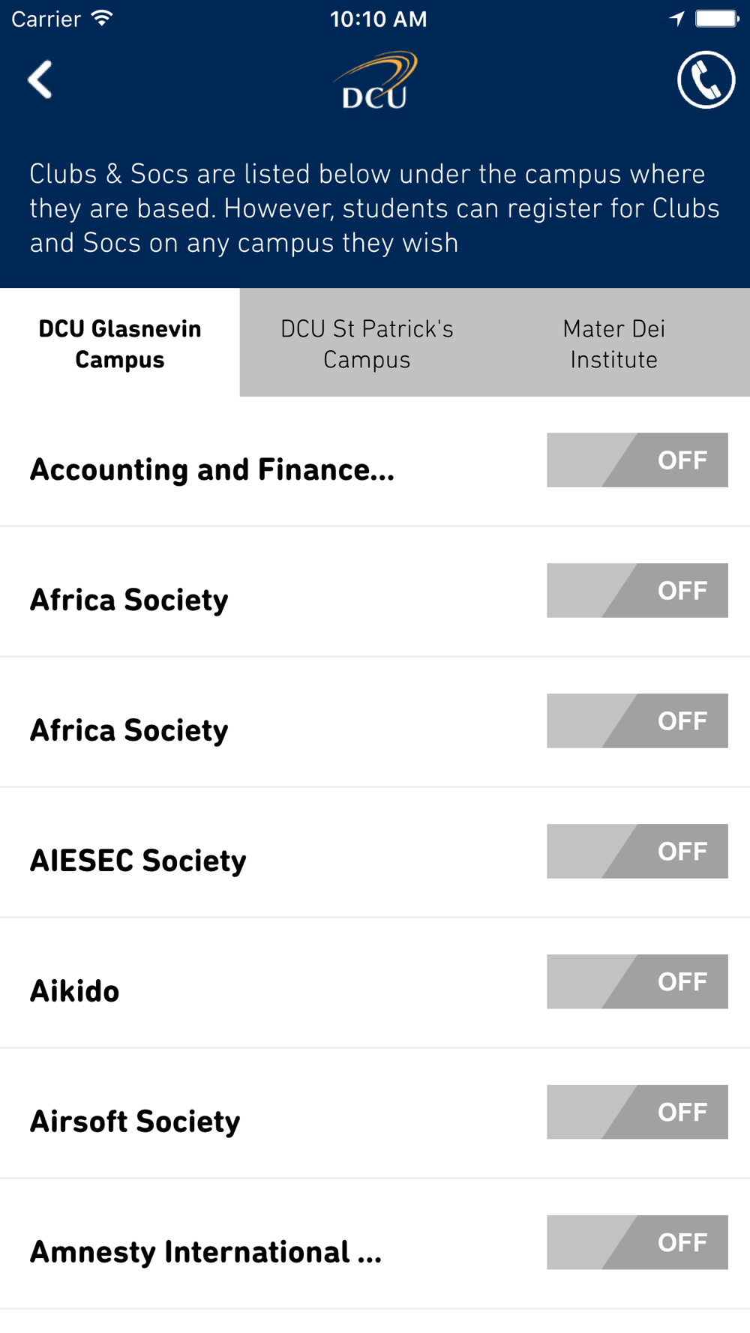Tap the location arrow status icon
This screenshot has height=1333, width=750.
(676, 19)
